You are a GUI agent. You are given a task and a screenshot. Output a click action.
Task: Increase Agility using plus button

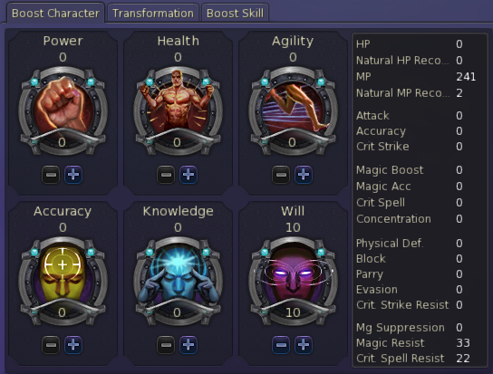click(304, 175)
